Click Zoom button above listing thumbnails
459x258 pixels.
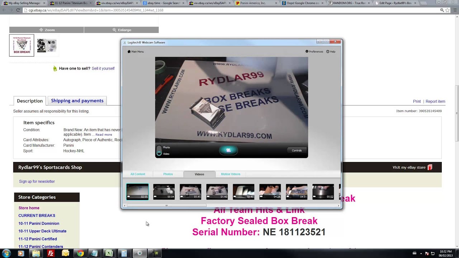point(47,30)
